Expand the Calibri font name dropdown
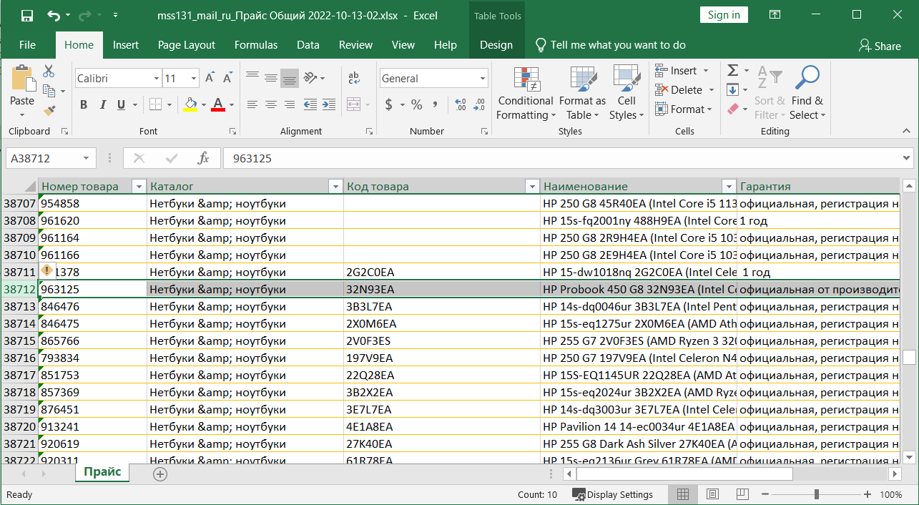Image resolution: width=919 pixels, height=505 pixels. click(x=157, y=79)
